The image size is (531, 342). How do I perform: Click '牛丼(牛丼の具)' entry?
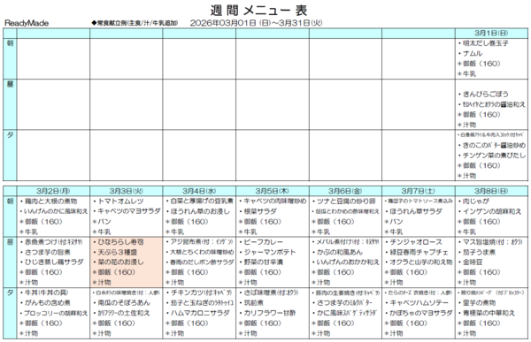click(46, 293)
